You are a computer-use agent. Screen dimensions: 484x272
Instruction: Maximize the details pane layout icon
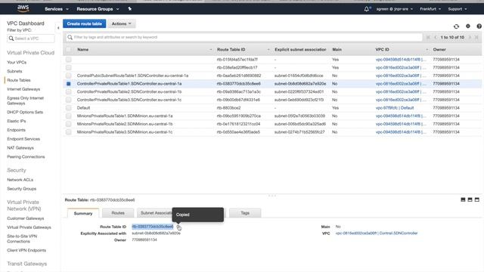click(477, 199)
